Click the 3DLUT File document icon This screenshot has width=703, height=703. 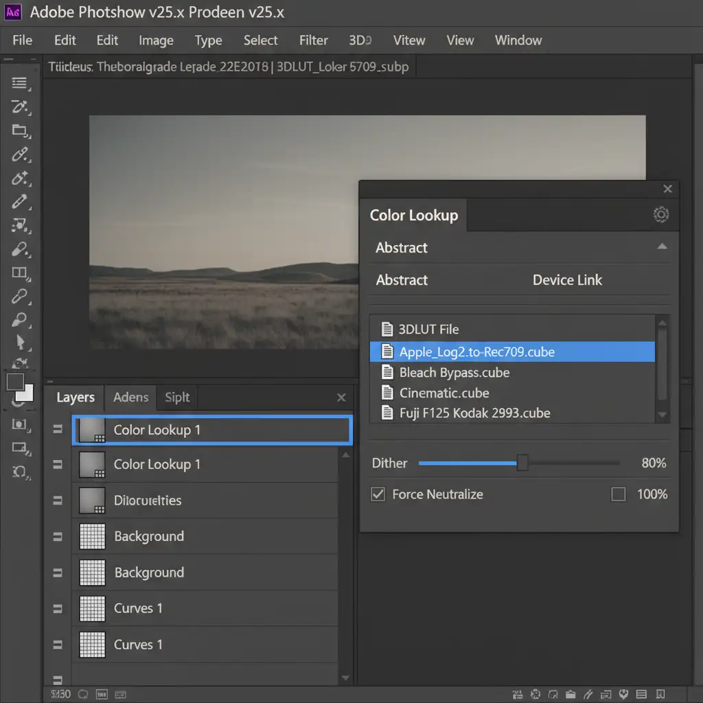[x=387, y=330]
